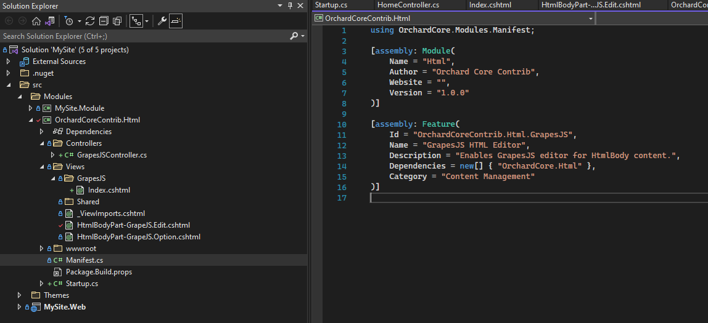Click the Pending Changes Filter clock icon
Viewport: 708px width, 323px height.
coord(69,21)
